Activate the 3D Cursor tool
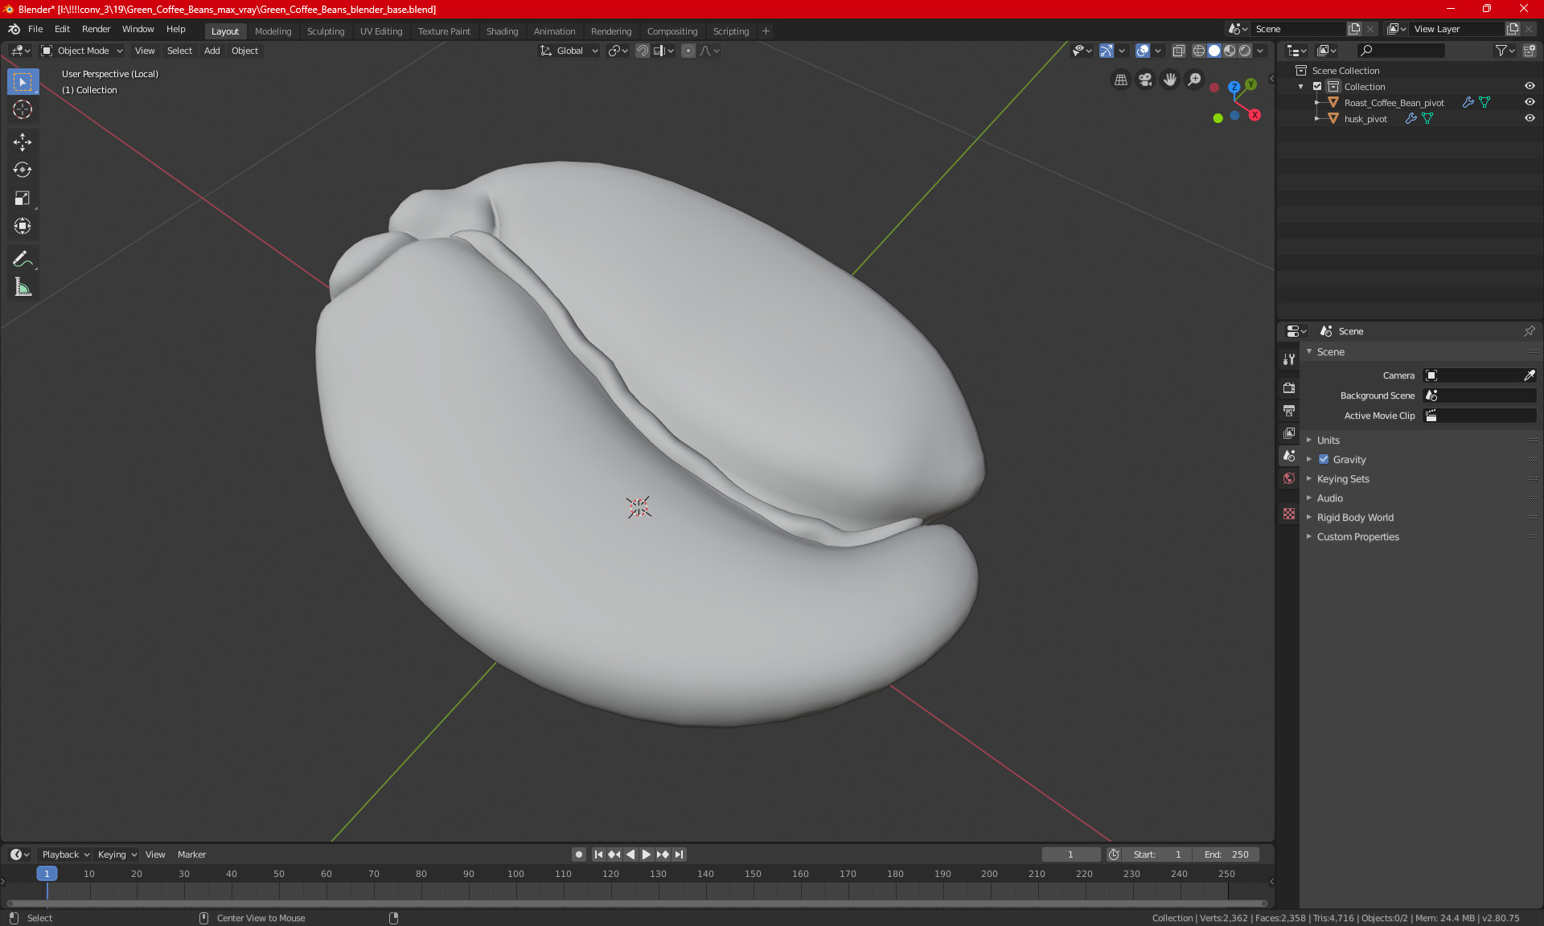This screenshot has height=926, width=1544. coord(23,110)
